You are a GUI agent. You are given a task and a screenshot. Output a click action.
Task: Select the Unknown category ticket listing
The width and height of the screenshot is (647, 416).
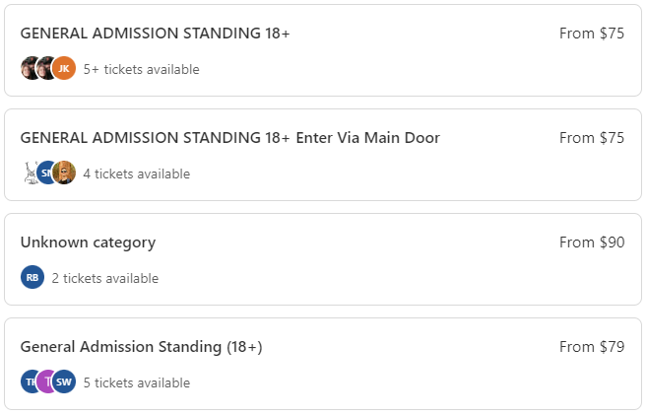click(x=88, y=243)
